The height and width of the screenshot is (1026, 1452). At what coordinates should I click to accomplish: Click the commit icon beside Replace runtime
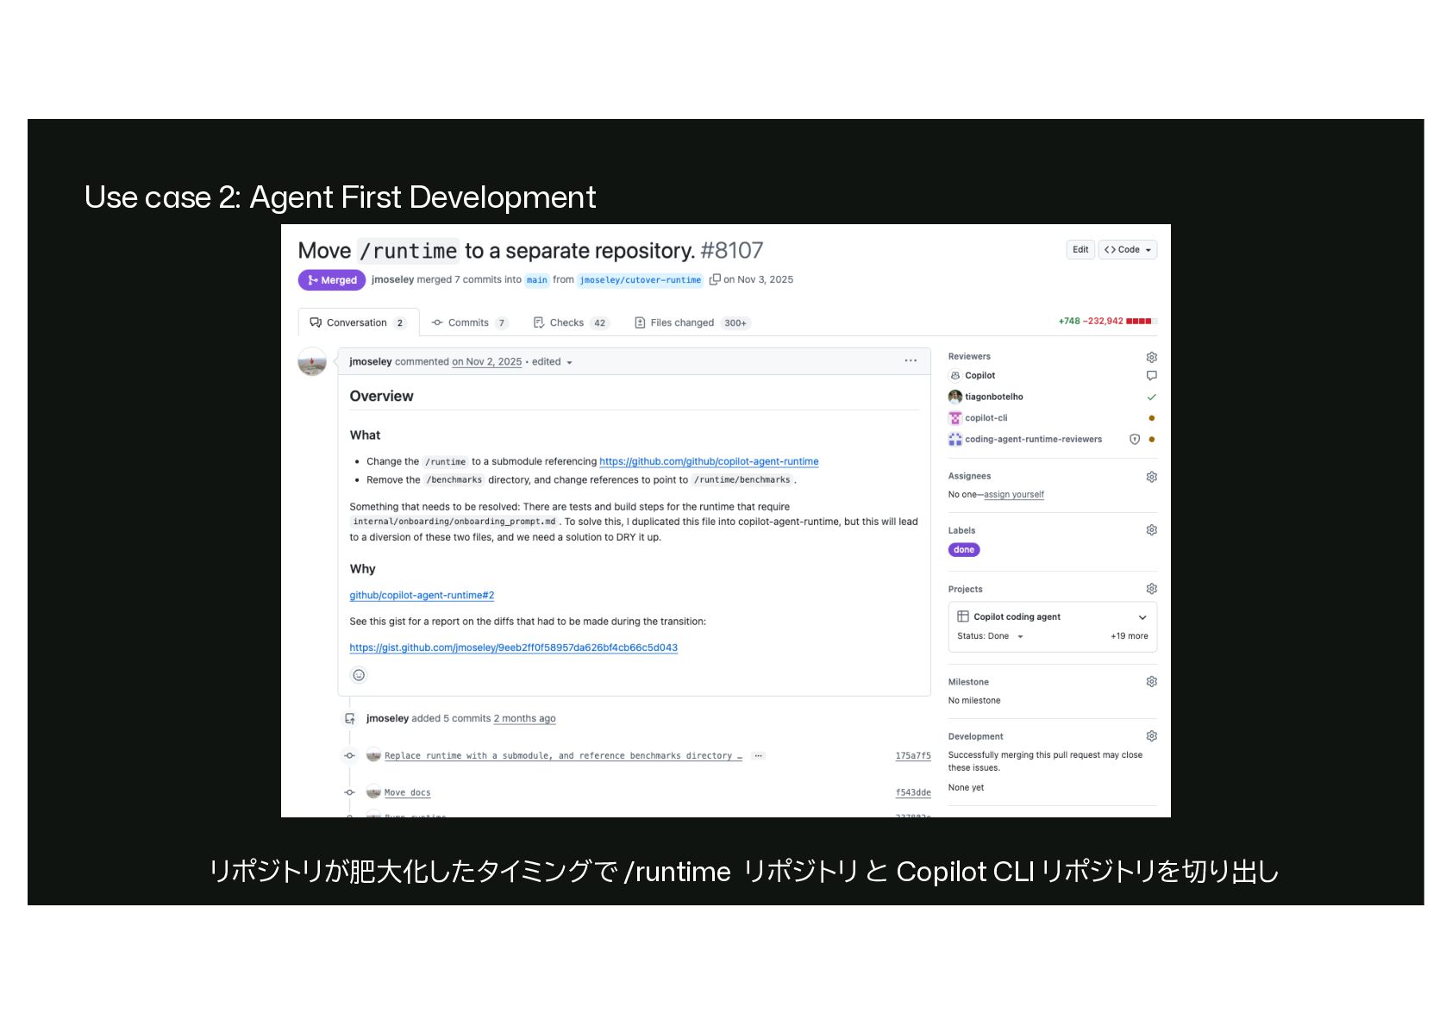click(349, 756)
